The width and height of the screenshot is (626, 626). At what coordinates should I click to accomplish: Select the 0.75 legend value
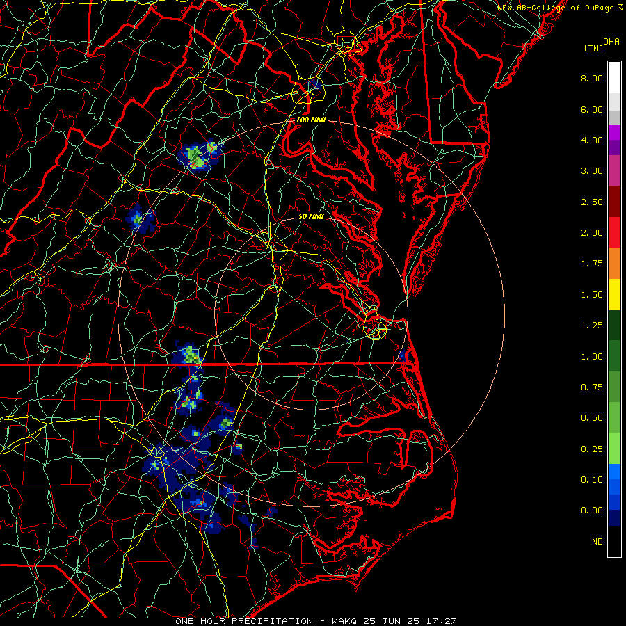(592, 387)
